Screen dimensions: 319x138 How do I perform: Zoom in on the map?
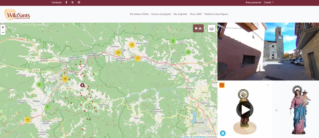pyautogui.click(x=3, y=27)
